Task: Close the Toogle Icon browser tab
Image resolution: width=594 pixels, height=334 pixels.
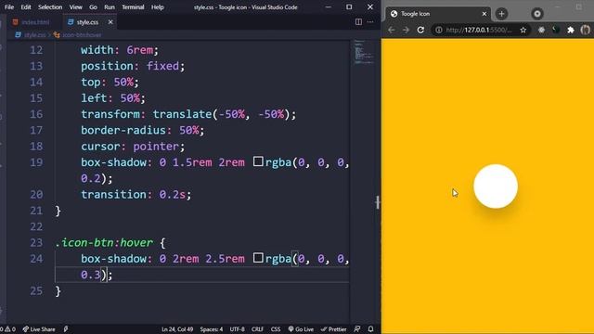Action: point(484,14)
